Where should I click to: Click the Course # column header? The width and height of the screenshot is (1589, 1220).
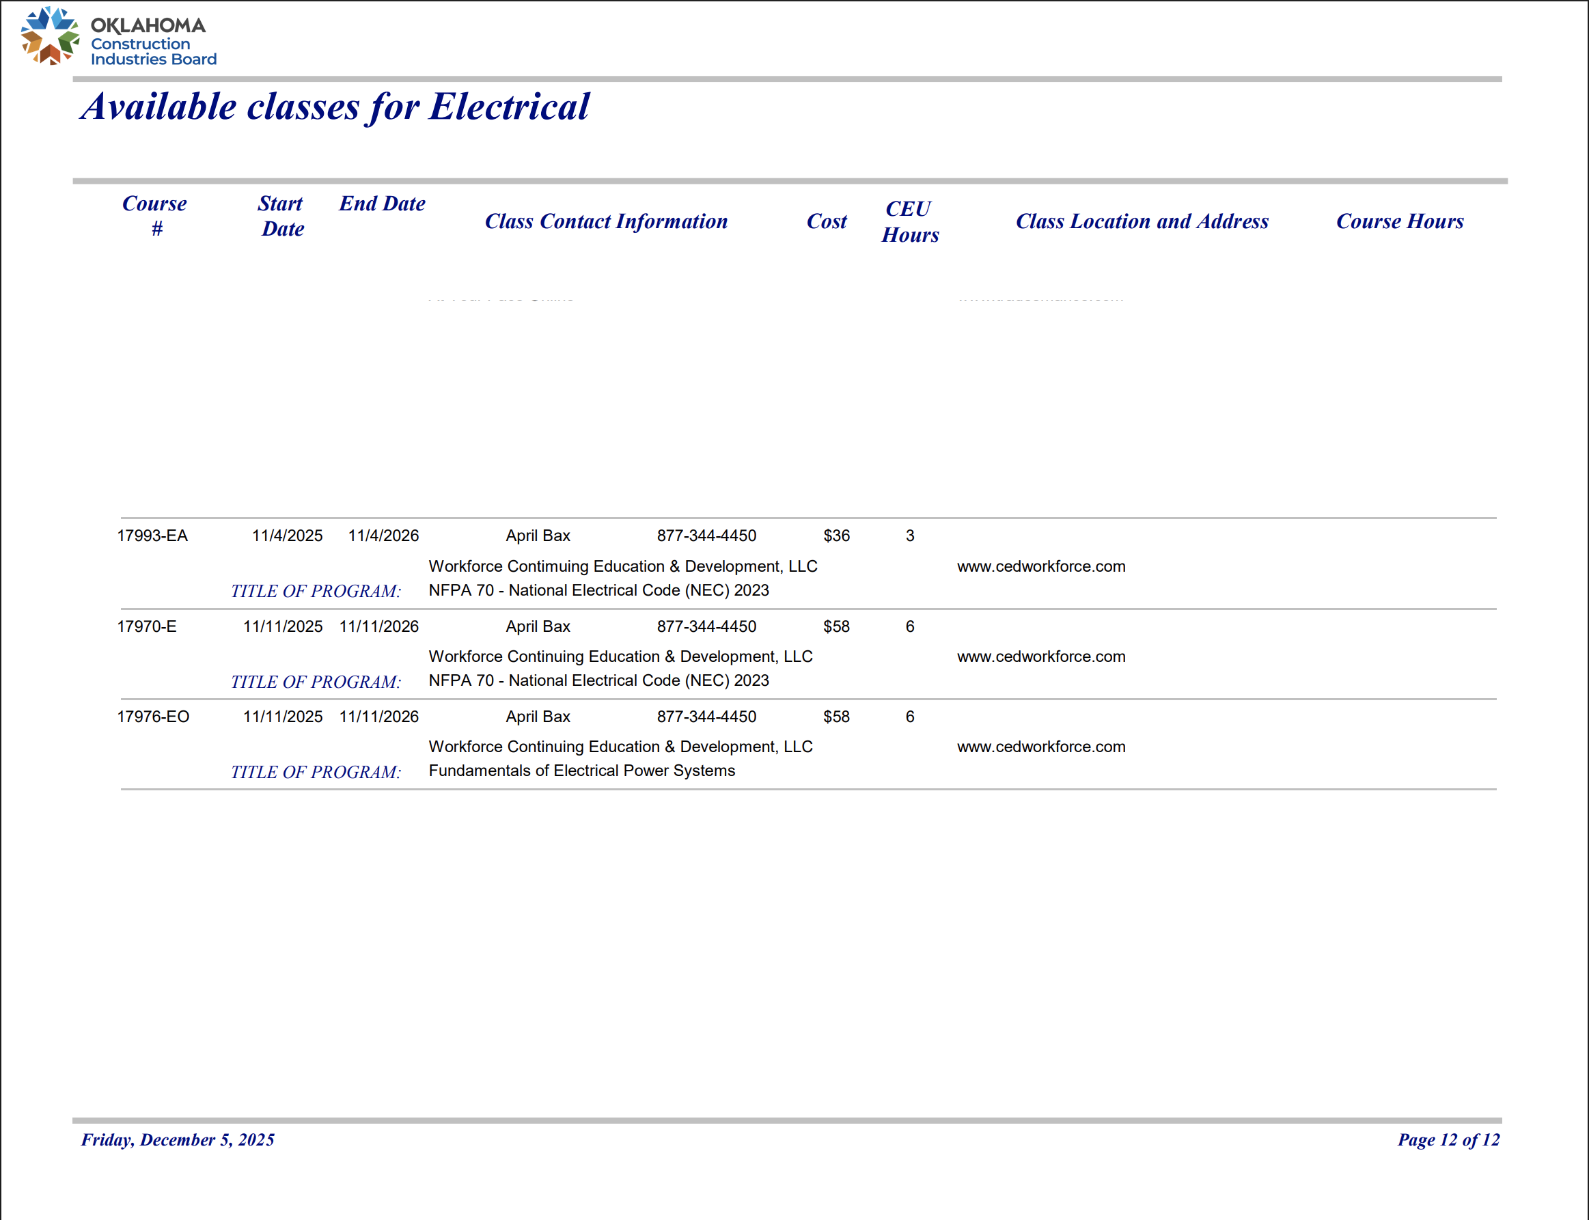pos(154,216)
